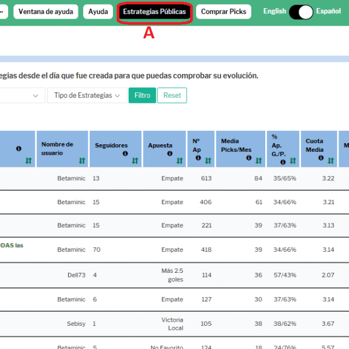Viewport: 349px width, 349px height.
Task: Click the info icon under Apuesta header
Action: [170, 154]
